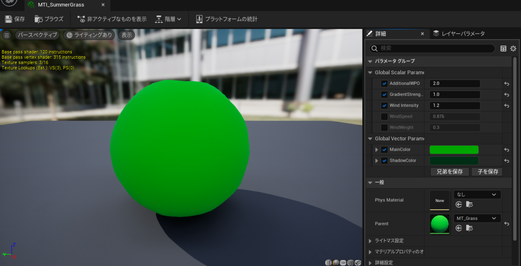
Task: Use selected asset for Parent material
Action: coord(459,228)
